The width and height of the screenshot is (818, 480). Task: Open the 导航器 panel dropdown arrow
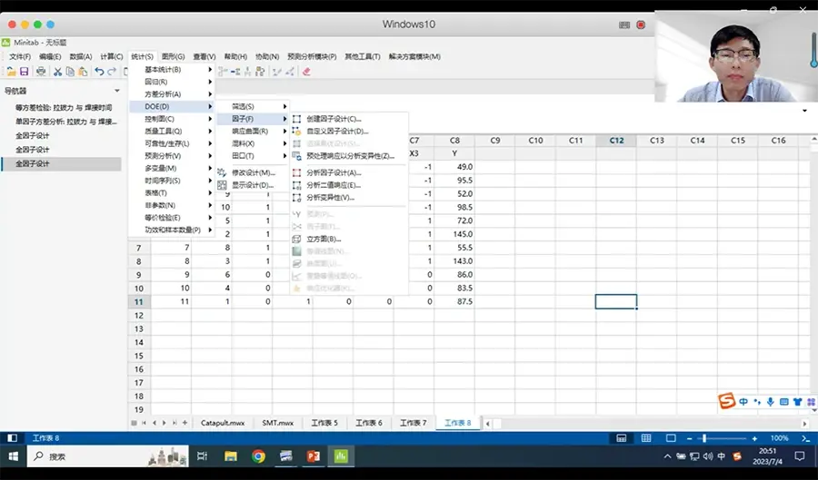[117, 91]
